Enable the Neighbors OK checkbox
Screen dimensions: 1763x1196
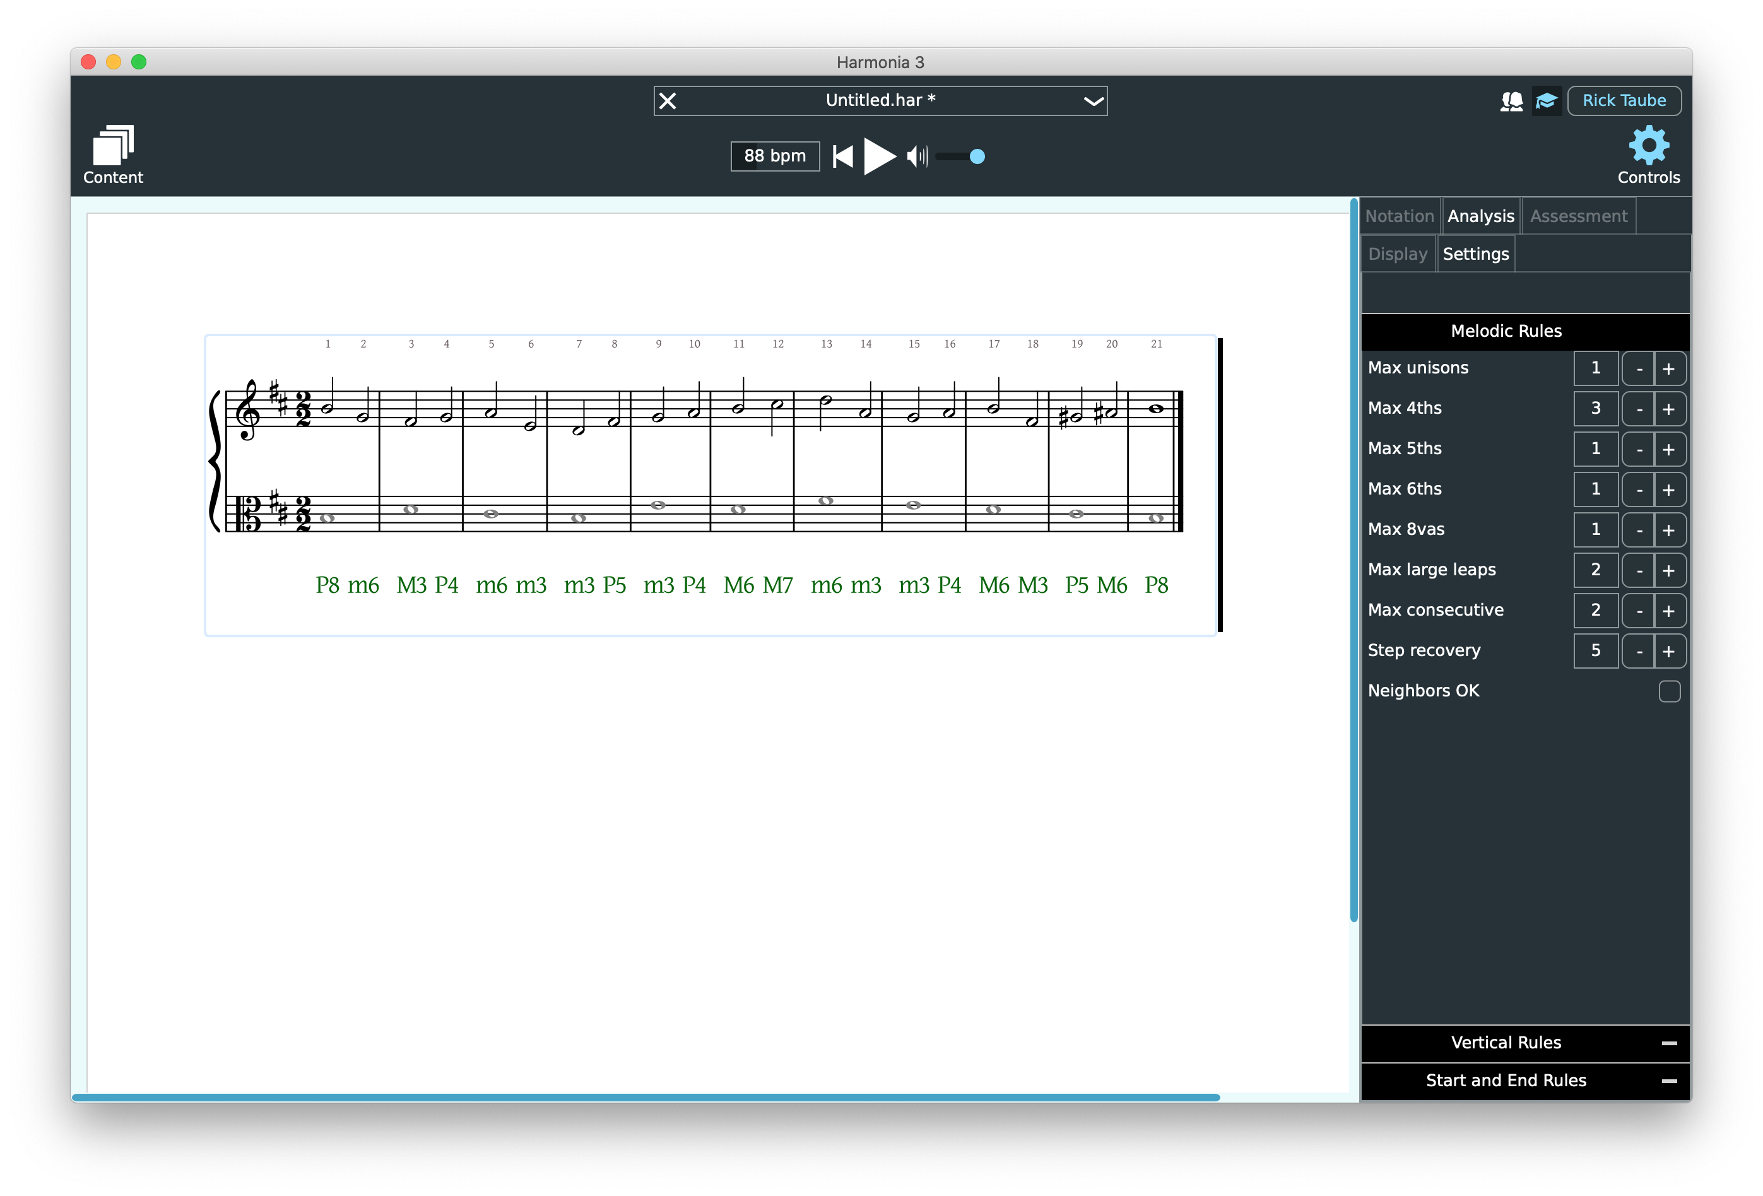[1669, 691]
